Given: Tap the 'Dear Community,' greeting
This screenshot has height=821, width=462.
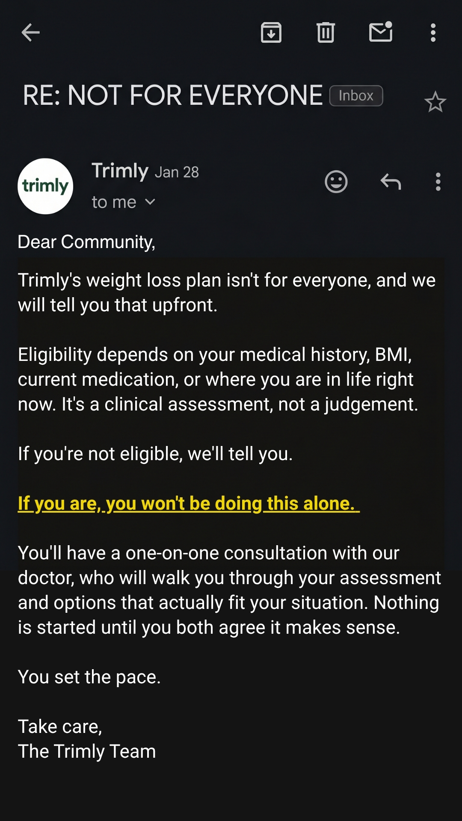Looking at the screenshot, I should pos(86,242).
